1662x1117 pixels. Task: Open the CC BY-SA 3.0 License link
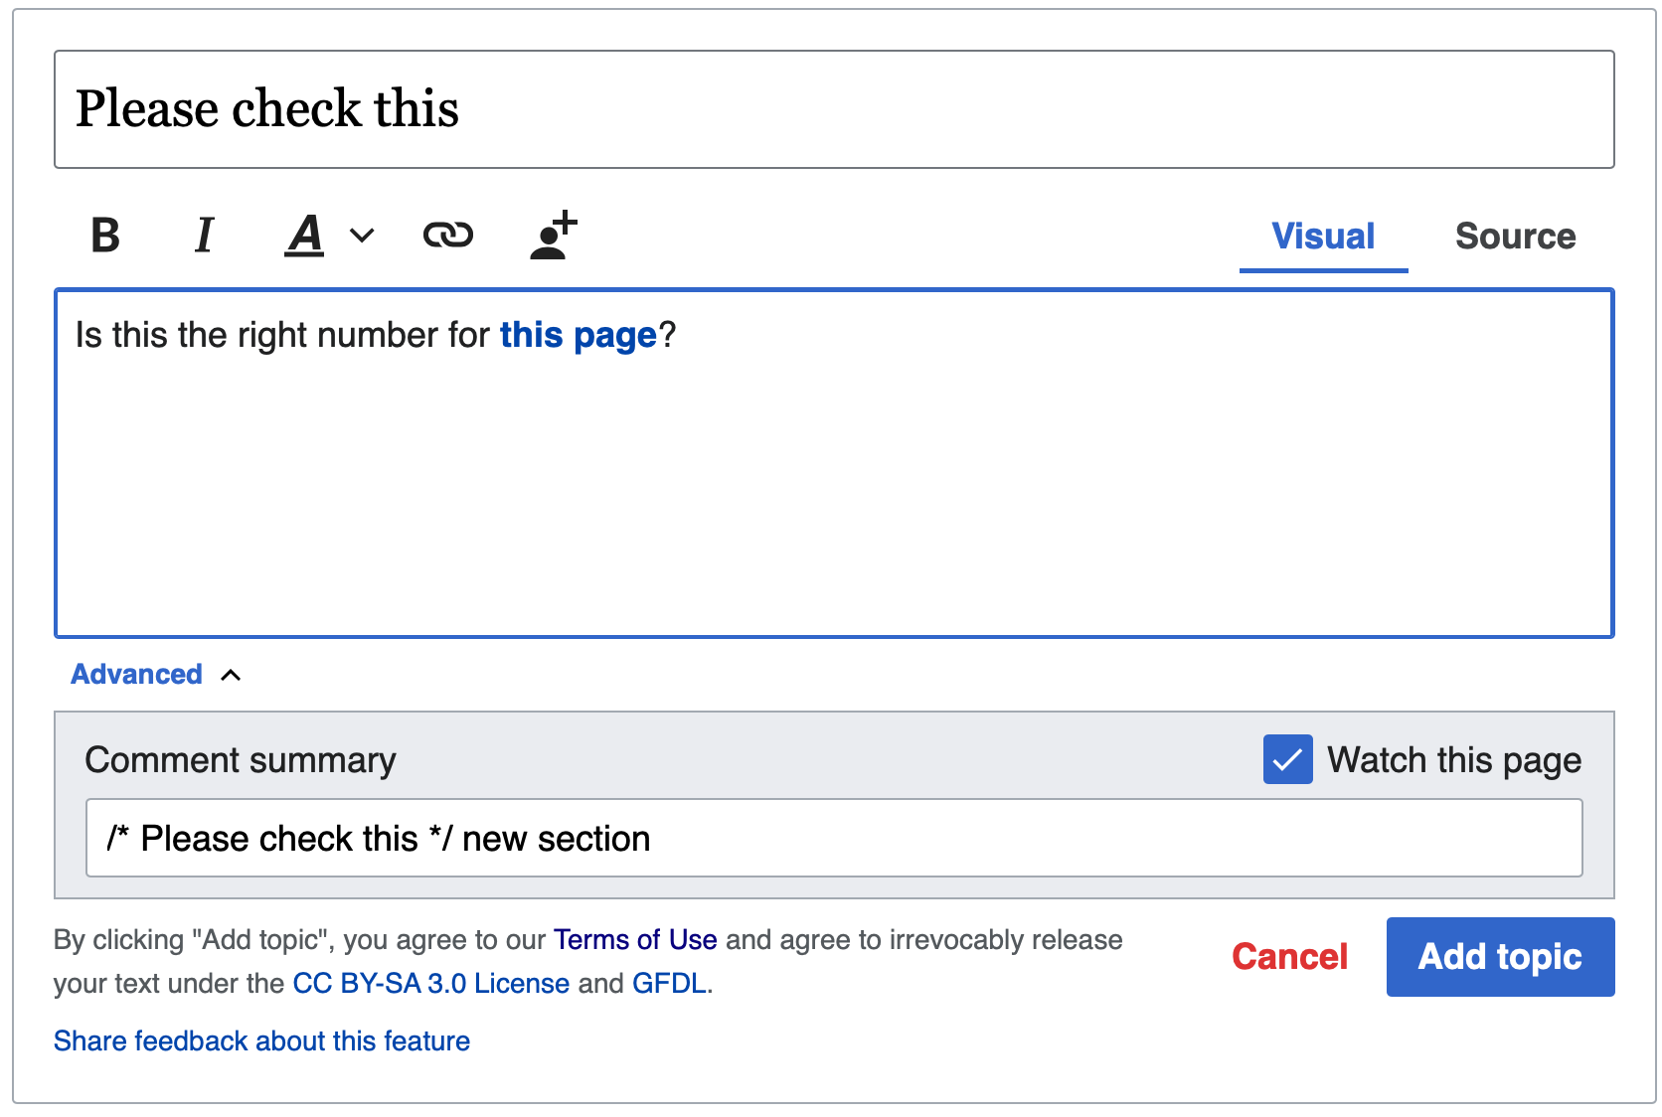click(430, 984)
